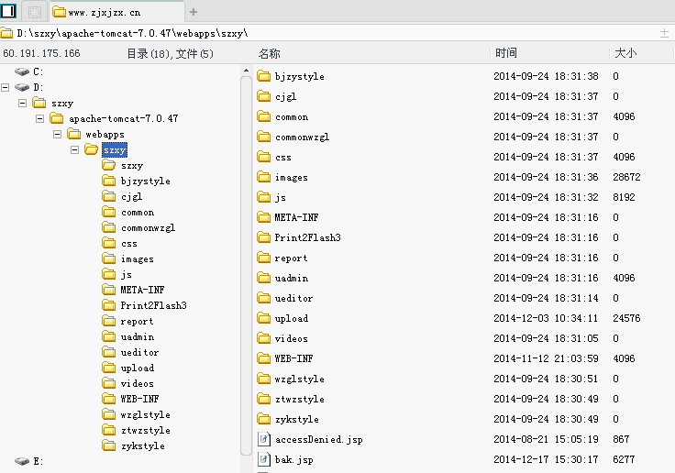The width and height of the screenshot is (675, 473).
Task: Click common folder icon in file list
Action: [x=263, y=116]
